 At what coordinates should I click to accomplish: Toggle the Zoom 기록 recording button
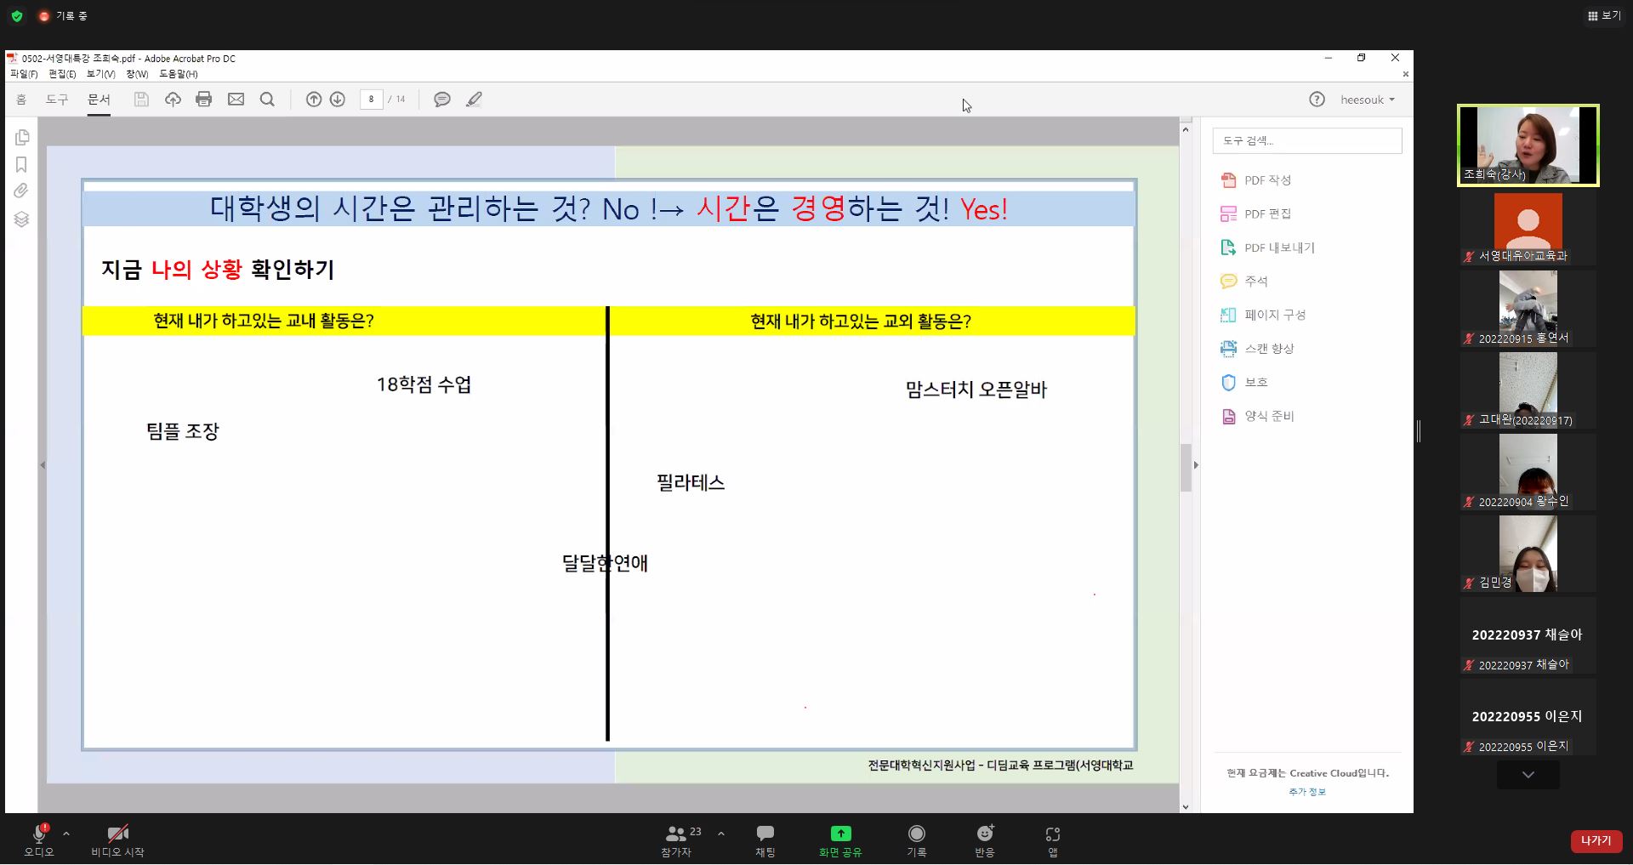tap(916, 838)
